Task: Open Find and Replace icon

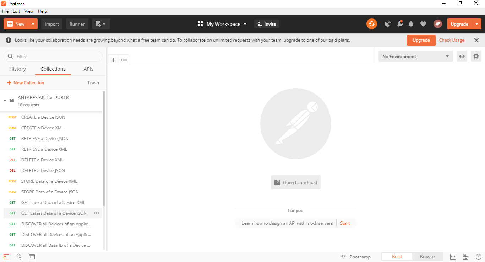Action: [19, 256]
